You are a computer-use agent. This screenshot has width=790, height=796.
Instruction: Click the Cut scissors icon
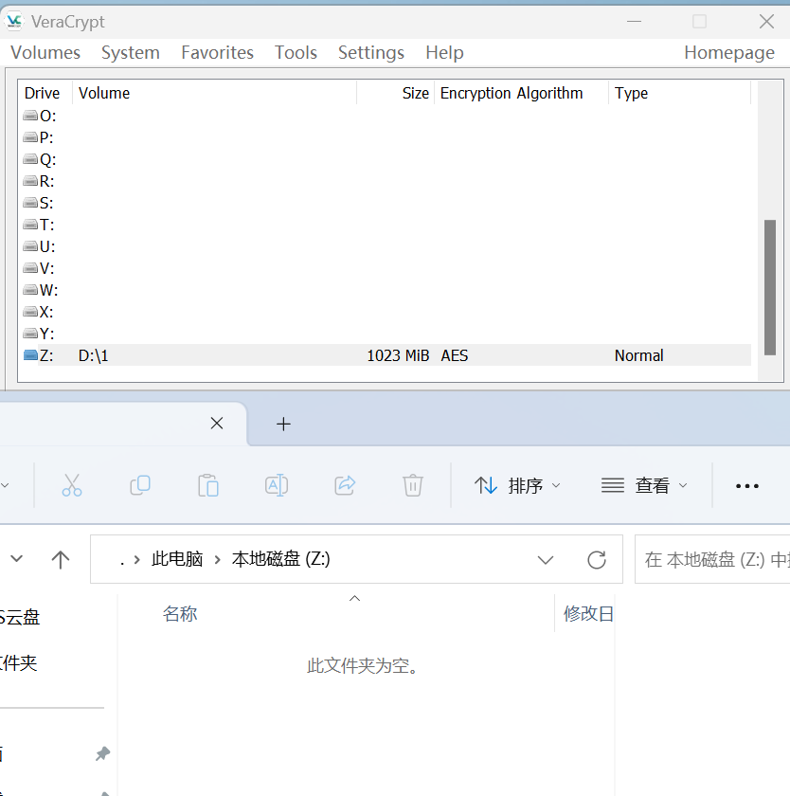(72, 485)
